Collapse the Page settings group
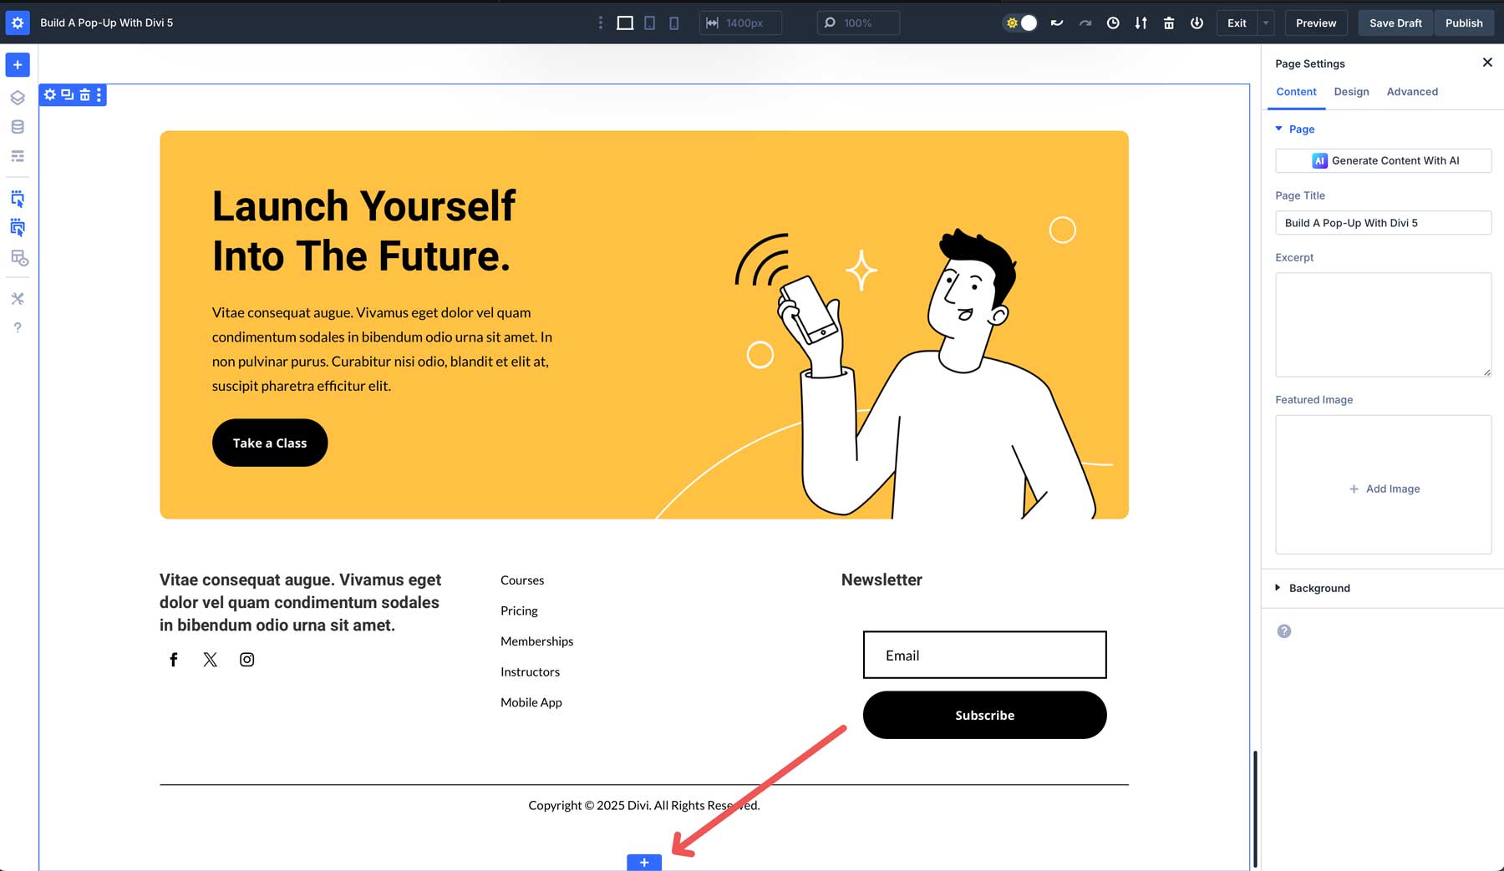Viewport: 1504px width, 871px height. tap(1278, 129)
